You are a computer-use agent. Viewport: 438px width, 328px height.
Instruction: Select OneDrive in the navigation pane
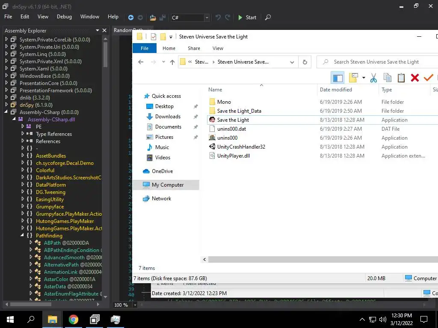click(162, 171)
